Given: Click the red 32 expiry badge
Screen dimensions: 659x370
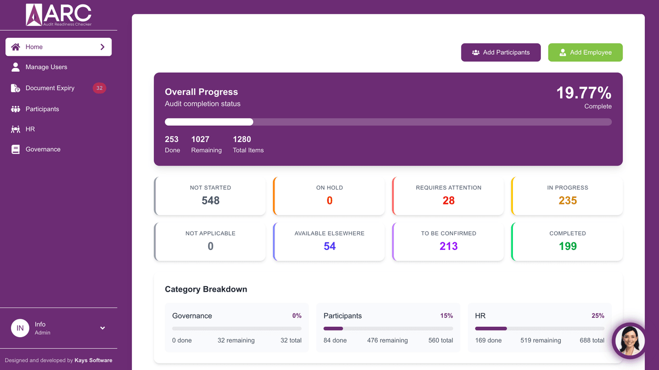Looking at the screenshot, I should click(x=99, y=88).
